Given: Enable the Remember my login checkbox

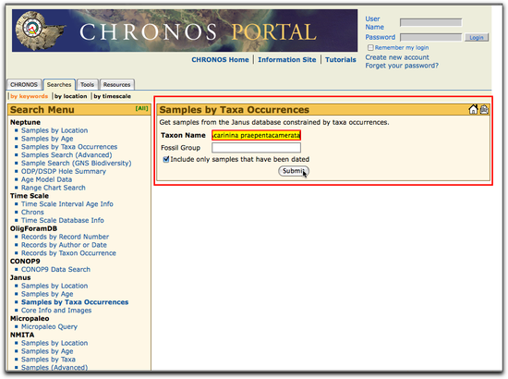Looking at the screenshot, I should [x=370, y=48].
